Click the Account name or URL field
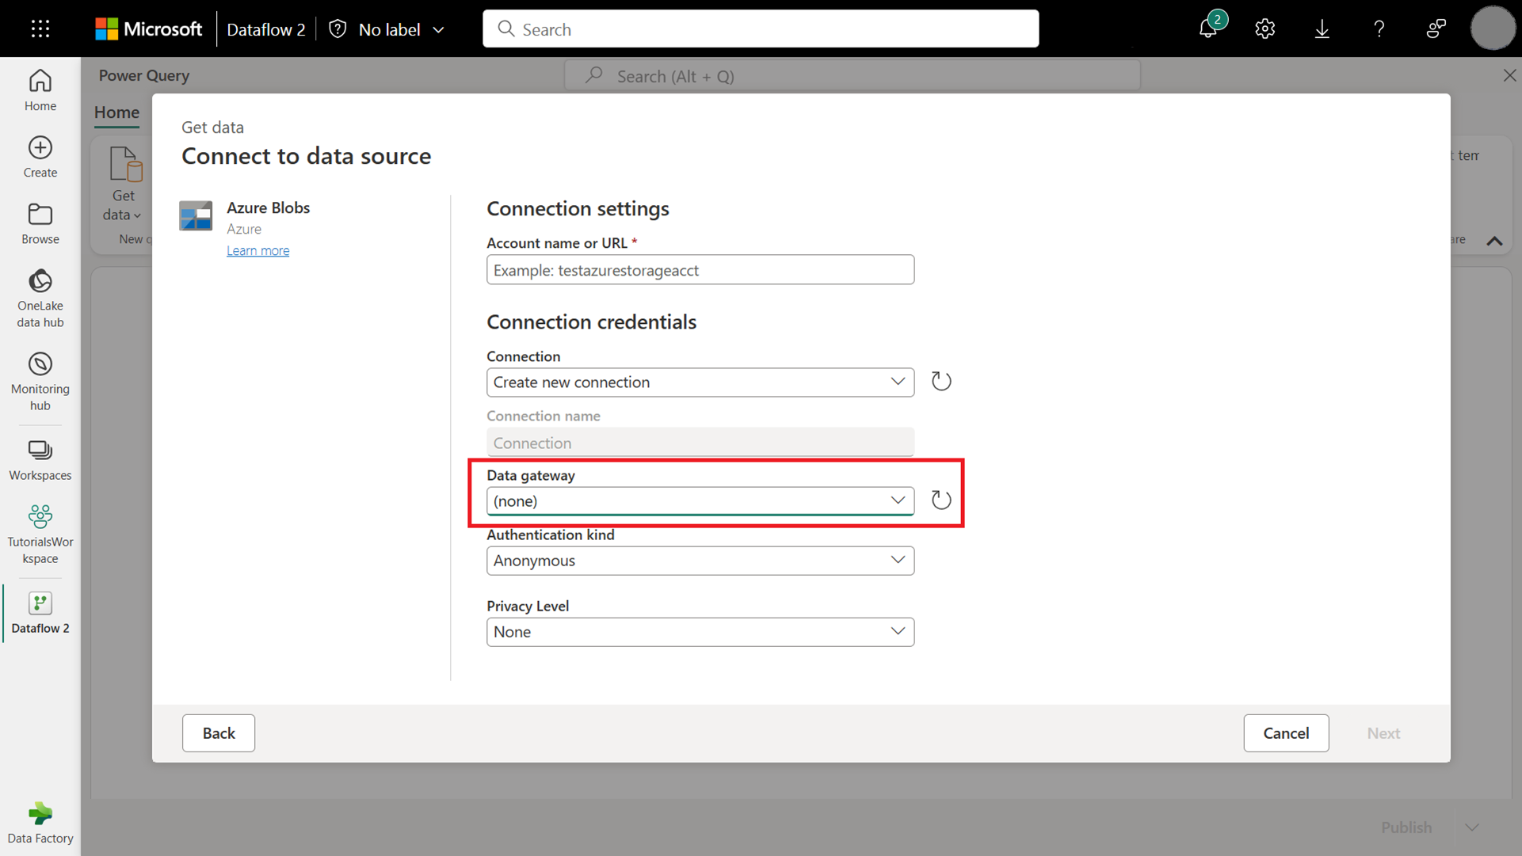The image size is (1522, 856). (700, 270)
